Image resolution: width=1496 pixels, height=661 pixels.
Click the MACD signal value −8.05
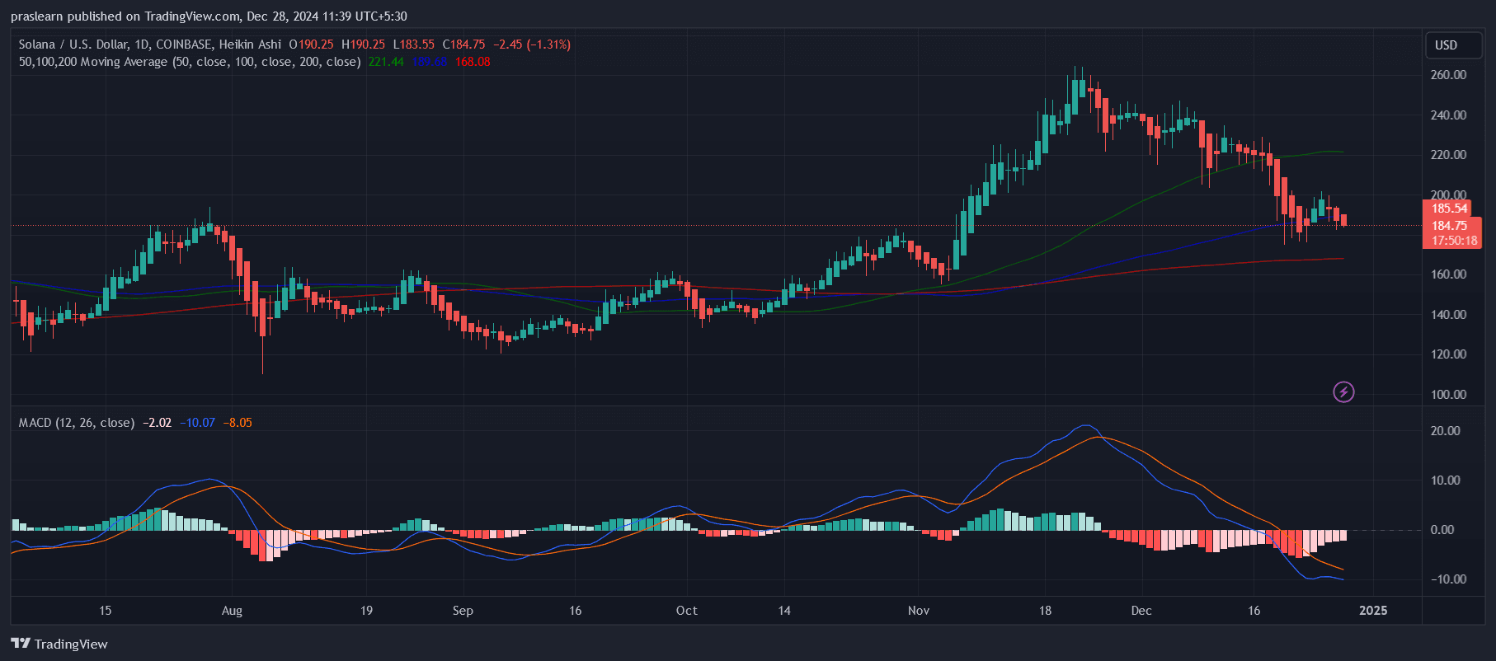point(238,423)
